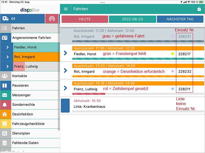Expand the Rot, Irmgard sidebar entry
The width and height of the screenshot is (205, 153).
(7, 57)
